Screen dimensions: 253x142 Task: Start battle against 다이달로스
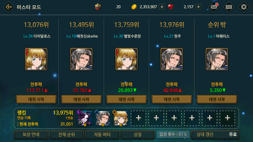[x=36, y=99]
